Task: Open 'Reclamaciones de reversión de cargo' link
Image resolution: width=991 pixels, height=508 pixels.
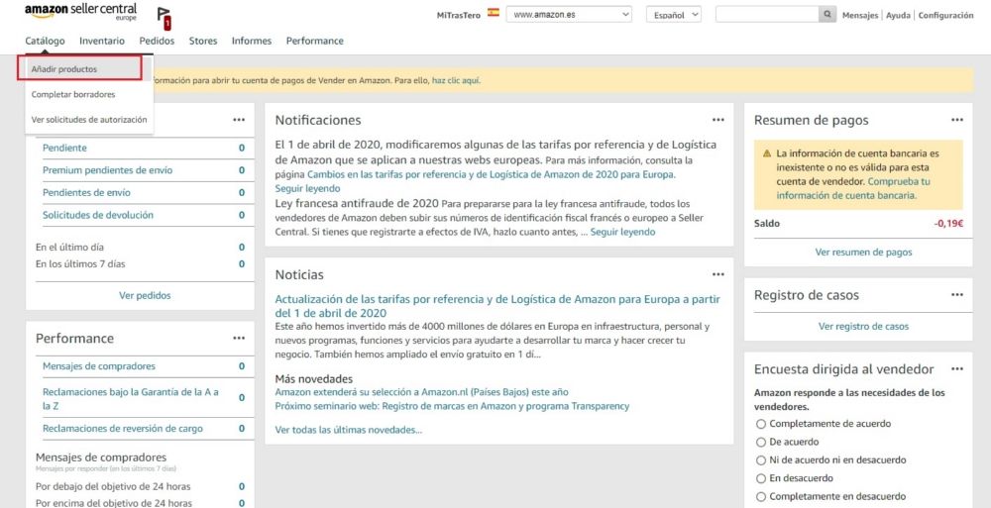Action: (123, 429)
